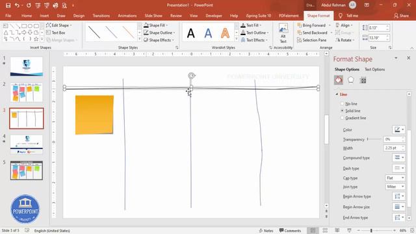Screen dimensions: 416x234
Task: Open the Effects pentagon tab in Format Shape
Action: pyautogui.click(x=351, y=80)
